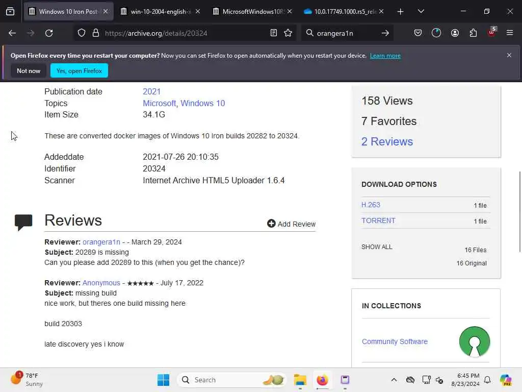Open a new tab with plus

[x=401, y=12]
